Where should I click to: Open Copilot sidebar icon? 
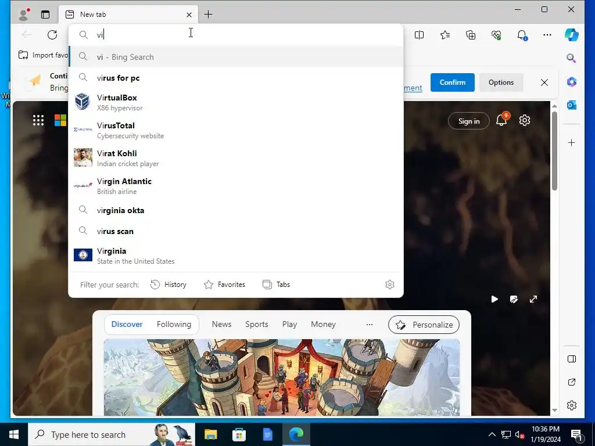[x=572, y=35]
